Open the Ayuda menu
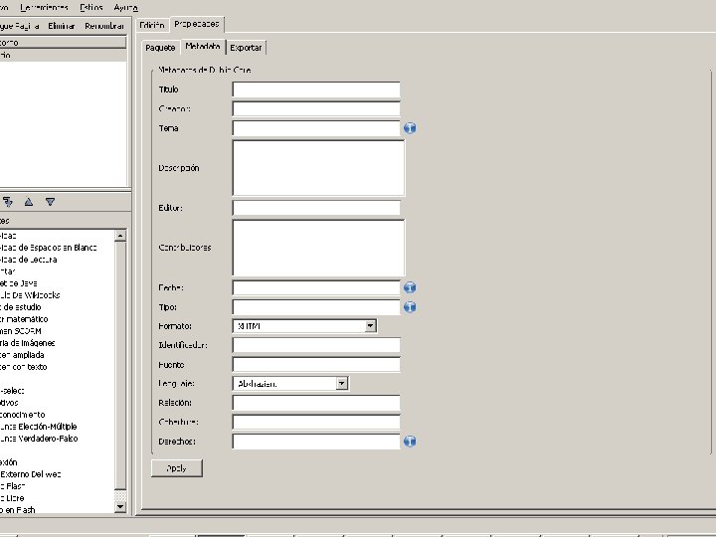 tap(125, 7)
